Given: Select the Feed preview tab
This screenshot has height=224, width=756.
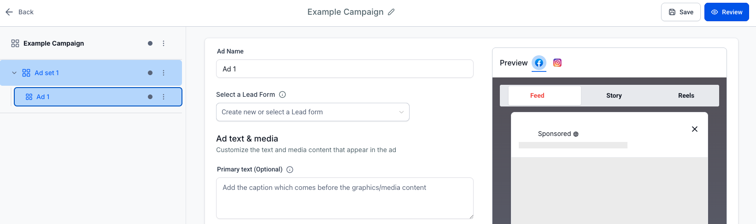Looking at the screenshot, I should [537, 95].
